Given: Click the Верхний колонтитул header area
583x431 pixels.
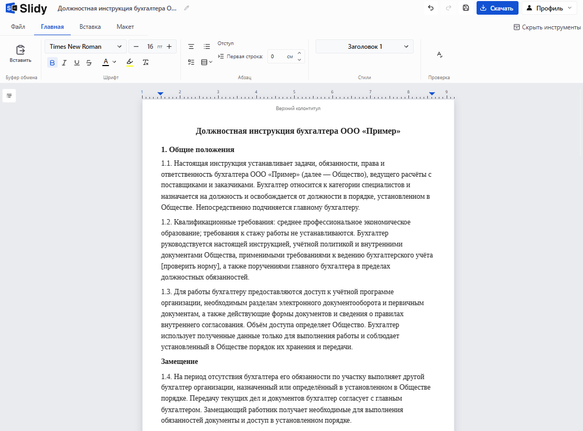Looking at the screenshot, I should coord(298,109).
